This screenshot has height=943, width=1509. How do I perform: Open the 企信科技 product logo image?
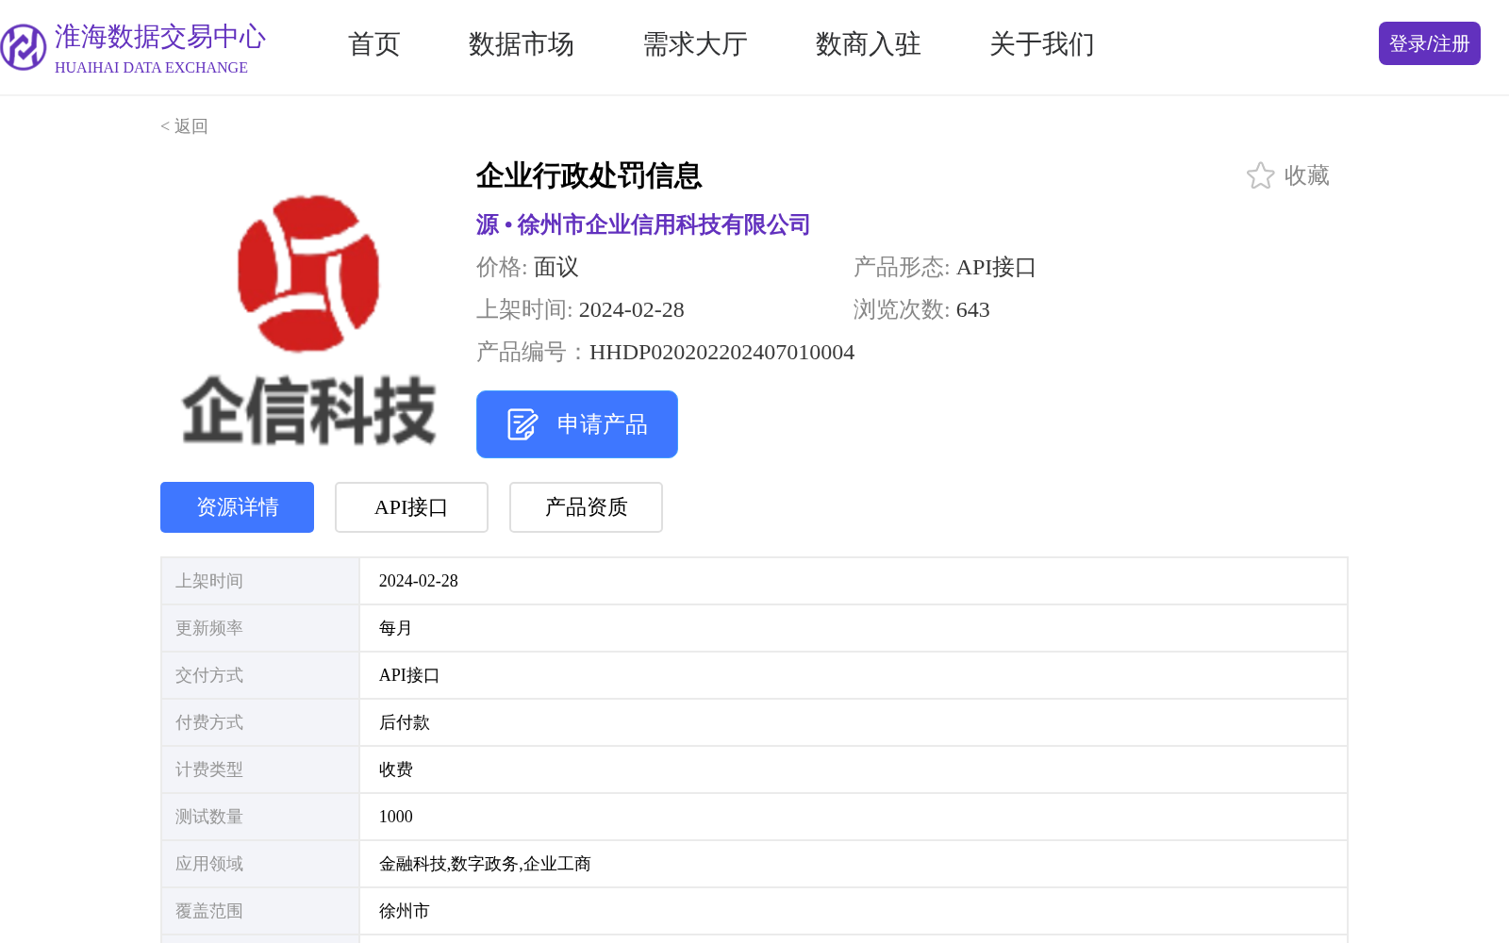point(308,320)
